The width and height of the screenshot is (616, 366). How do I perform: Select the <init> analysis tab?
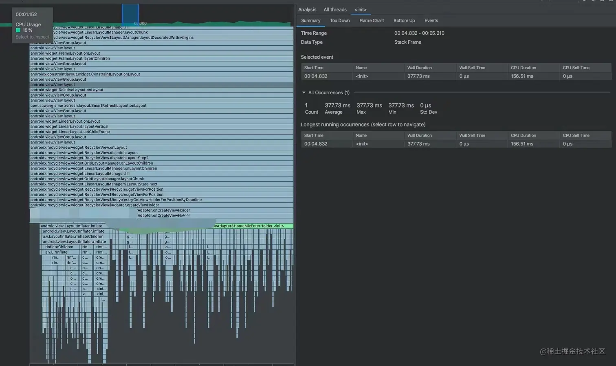coord(360,9)
